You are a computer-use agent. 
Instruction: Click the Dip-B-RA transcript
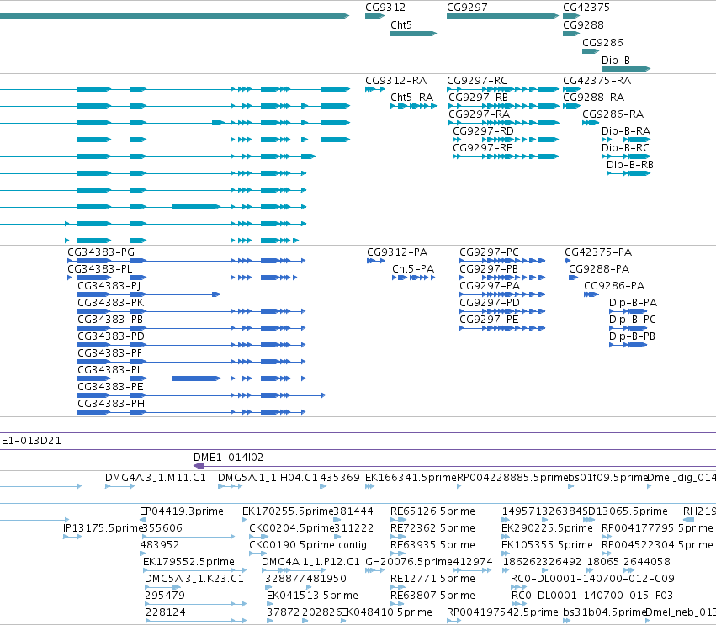[626, 131]
